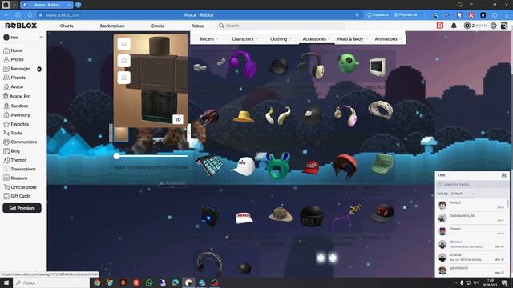Open the Robux balance icon

click(x=467, y=26)
